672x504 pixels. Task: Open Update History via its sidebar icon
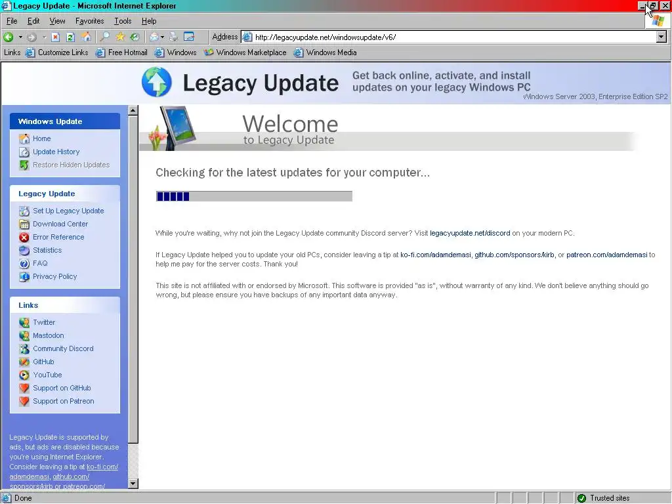coord(24,152)
